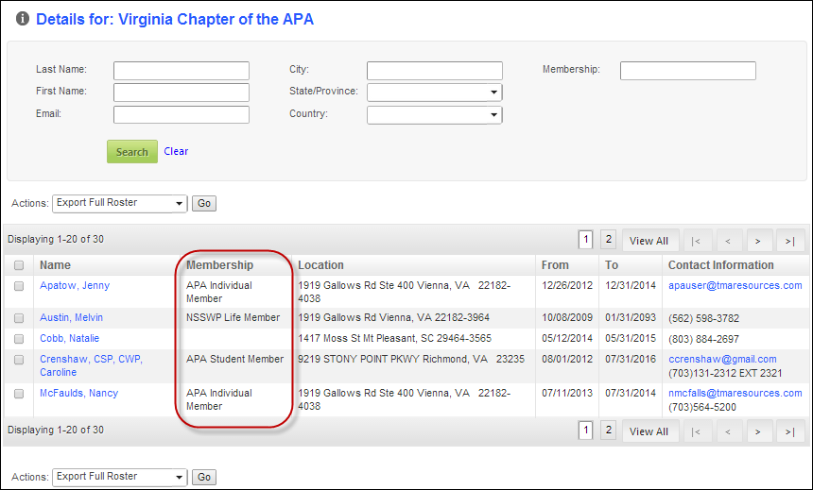Open the State/Province dropdown
Image resolution: width=813 pixels, height=490 pixels.
[435, 93]
